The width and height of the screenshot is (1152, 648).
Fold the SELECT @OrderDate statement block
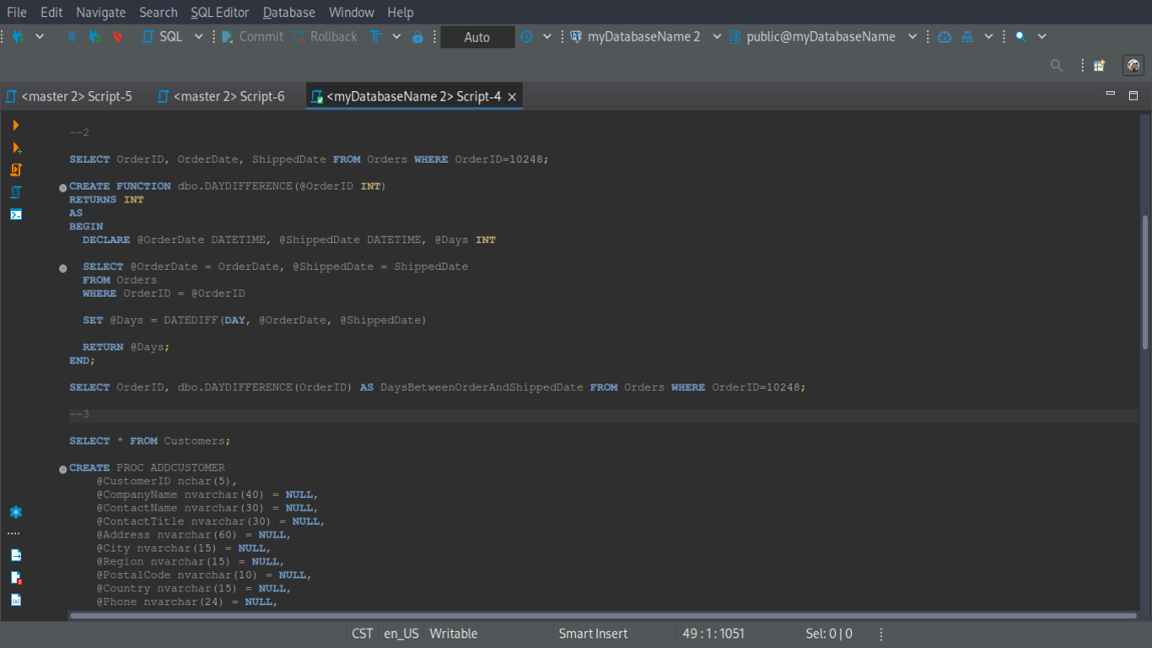[63, 268]
